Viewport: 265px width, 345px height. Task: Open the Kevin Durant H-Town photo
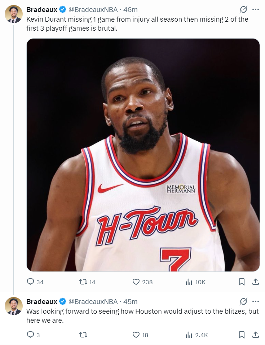pos(143,155)
